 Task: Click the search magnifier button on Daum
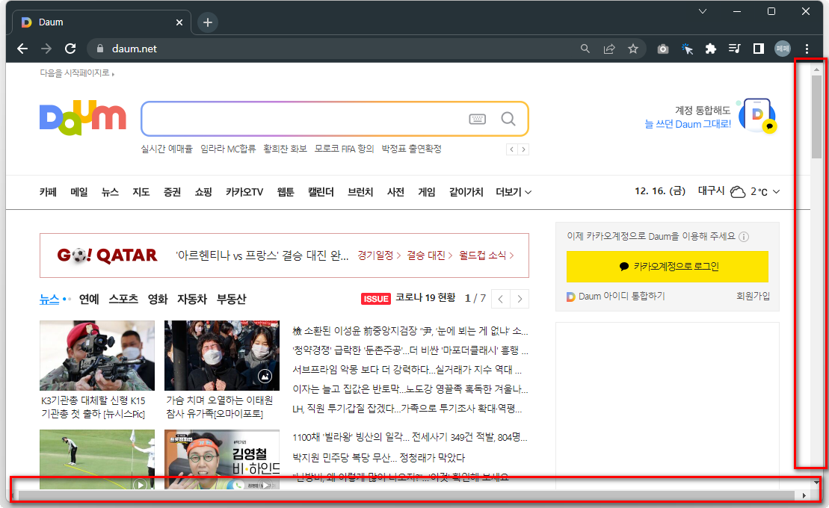(x=508, y=119)
